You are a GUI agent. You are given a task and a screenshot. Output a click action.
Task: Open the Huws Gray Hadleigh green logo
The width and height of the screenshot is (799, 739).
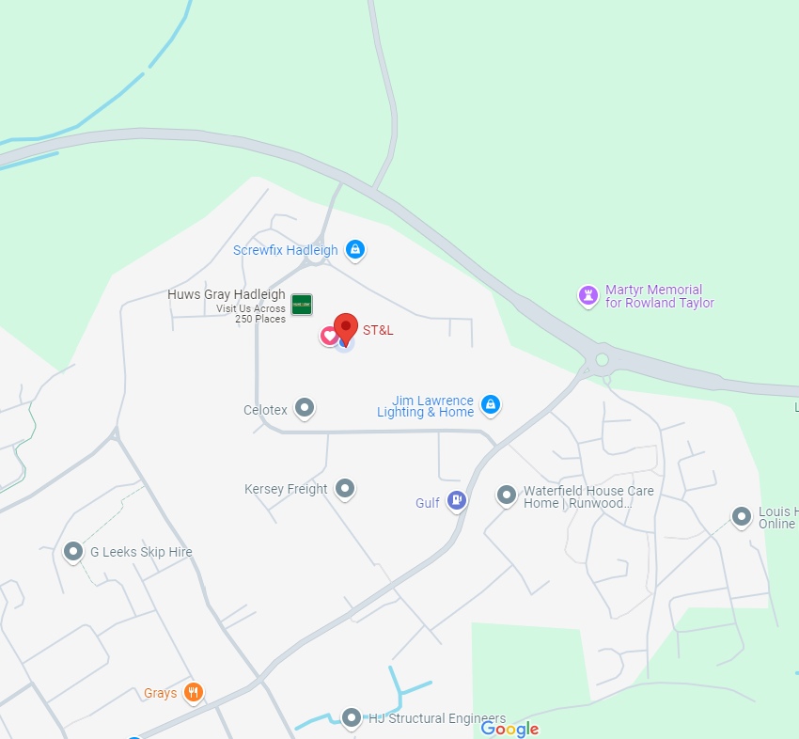click(x=302, y=305)
